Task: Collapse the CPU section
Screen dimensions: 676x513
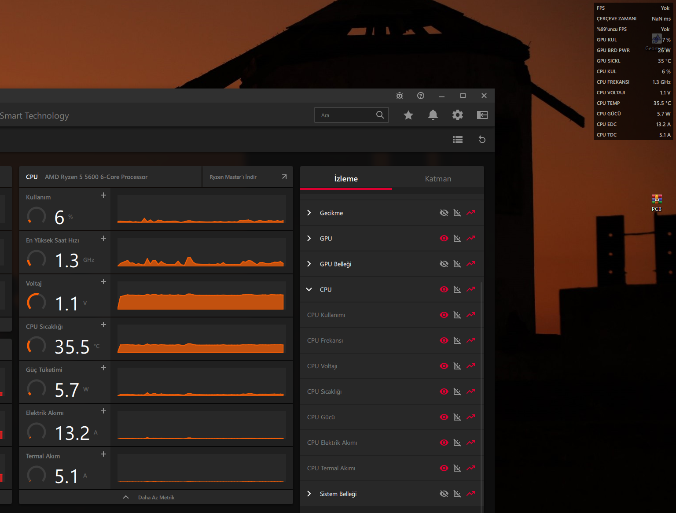Action: (x=309, y=289)
